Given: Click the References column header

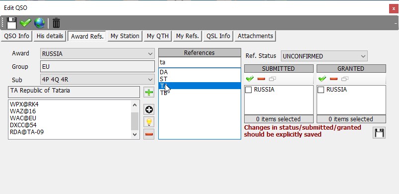Looking at the screenshot, I should pos(199,52).
